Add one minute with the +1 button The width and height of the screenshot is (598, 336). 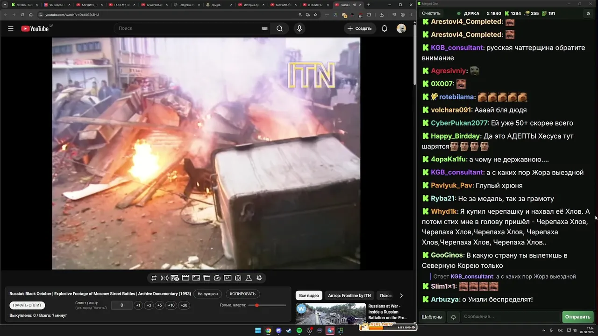coord(138,305)
